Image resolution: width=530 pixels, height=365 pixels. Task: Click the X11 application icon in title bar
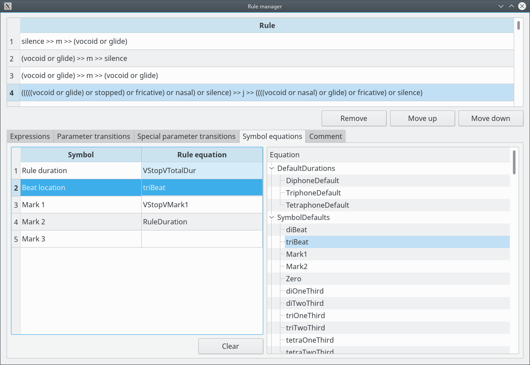tap(8, 6)
